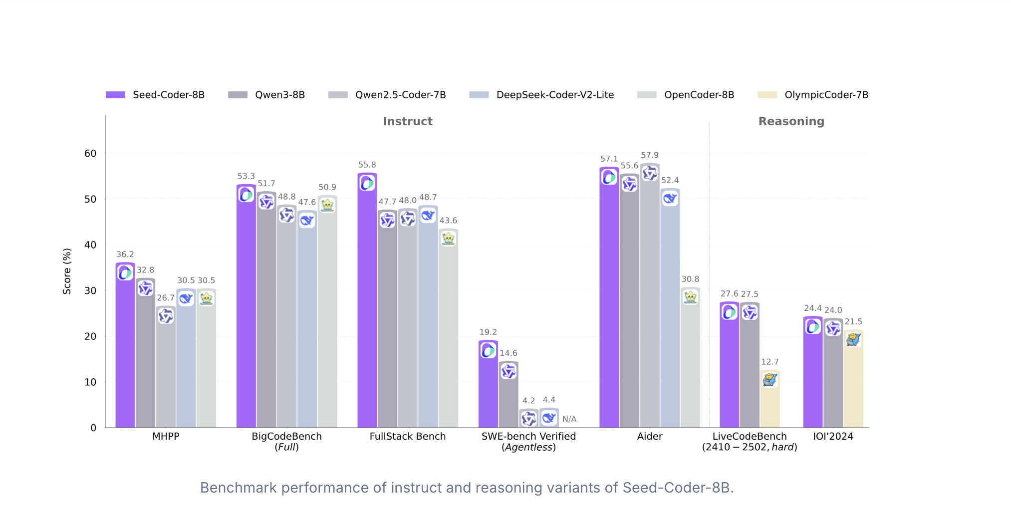
Task: Click the OlympicCoder icon on the IOI'2024 21.5 bar
Action: (853, 339)
